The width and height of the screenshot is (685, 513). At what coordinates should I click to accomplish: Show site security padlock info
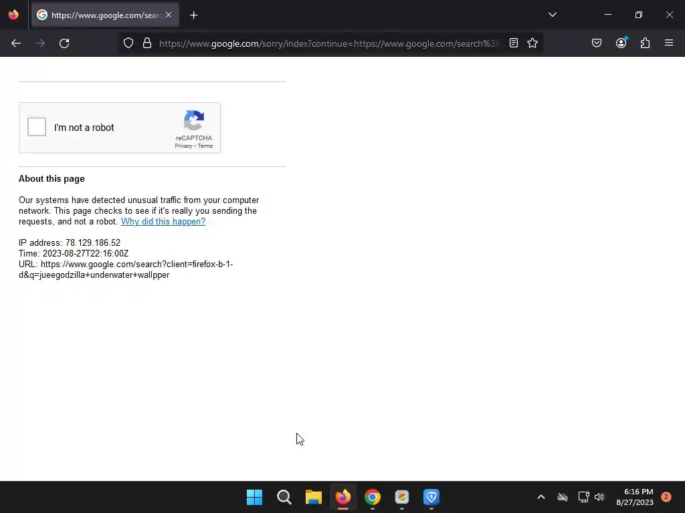coord(147,43)
